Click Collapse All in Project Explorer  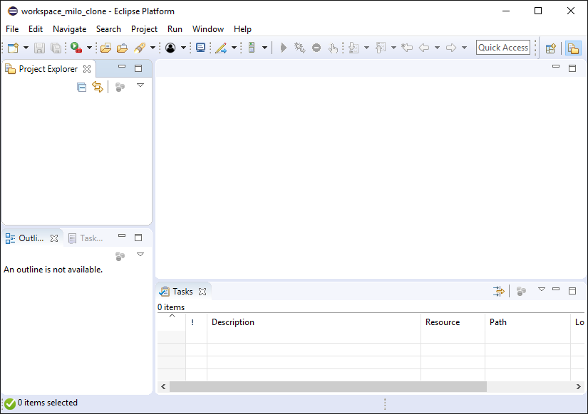tap(82, 87)
